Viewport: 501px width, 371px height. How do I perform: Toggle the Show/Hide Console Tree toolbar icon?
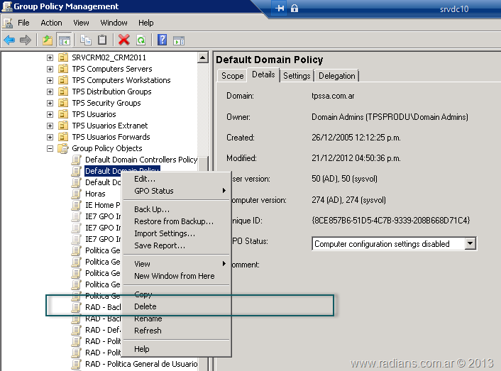pos(64,40)
